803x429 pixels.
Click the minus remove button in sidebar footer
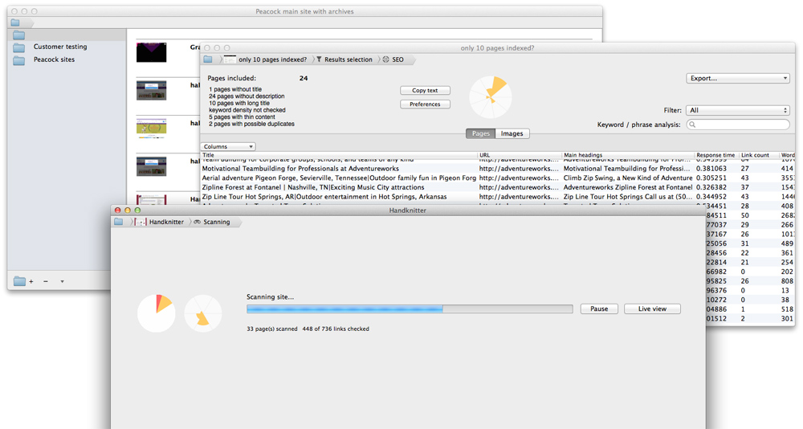(45, 281)
